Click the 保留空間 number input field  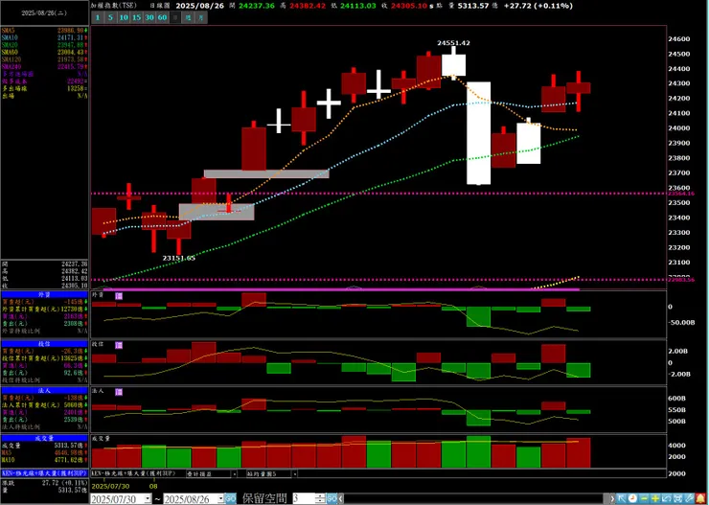pos(304,499)
